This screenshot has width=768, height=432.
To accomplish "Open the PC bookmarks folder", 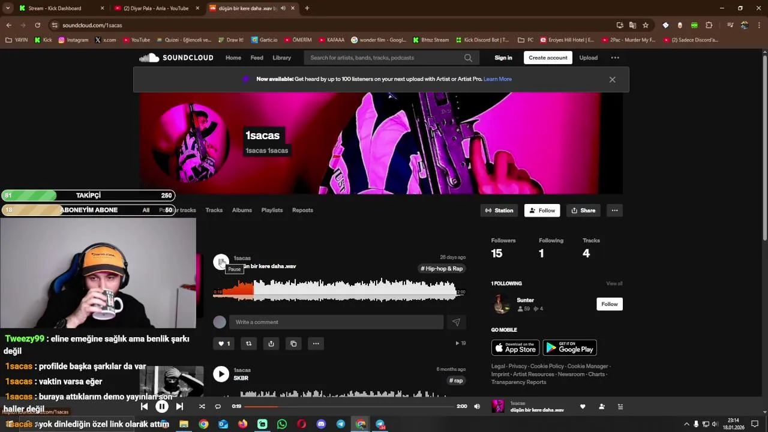I will pos(526,40).
